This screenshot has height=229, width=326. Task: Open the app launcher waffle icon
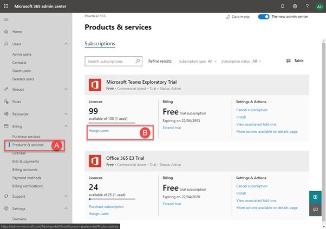click(x=6, y=6)
